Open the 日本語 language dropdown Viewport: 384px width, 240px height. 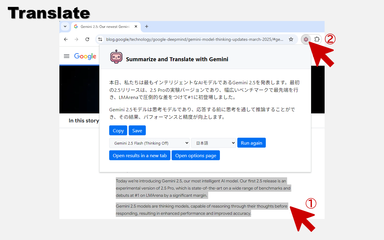click(x=213, y=143)
